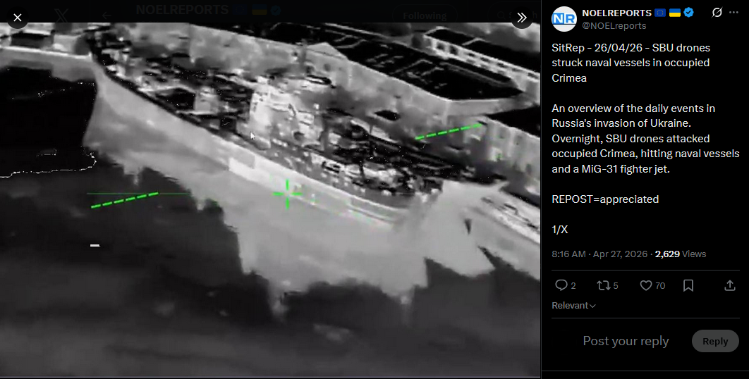This screenshot has width=749, height=379.
Task: Open NOELREPORTS profile avatar
Action: [564, 19]
